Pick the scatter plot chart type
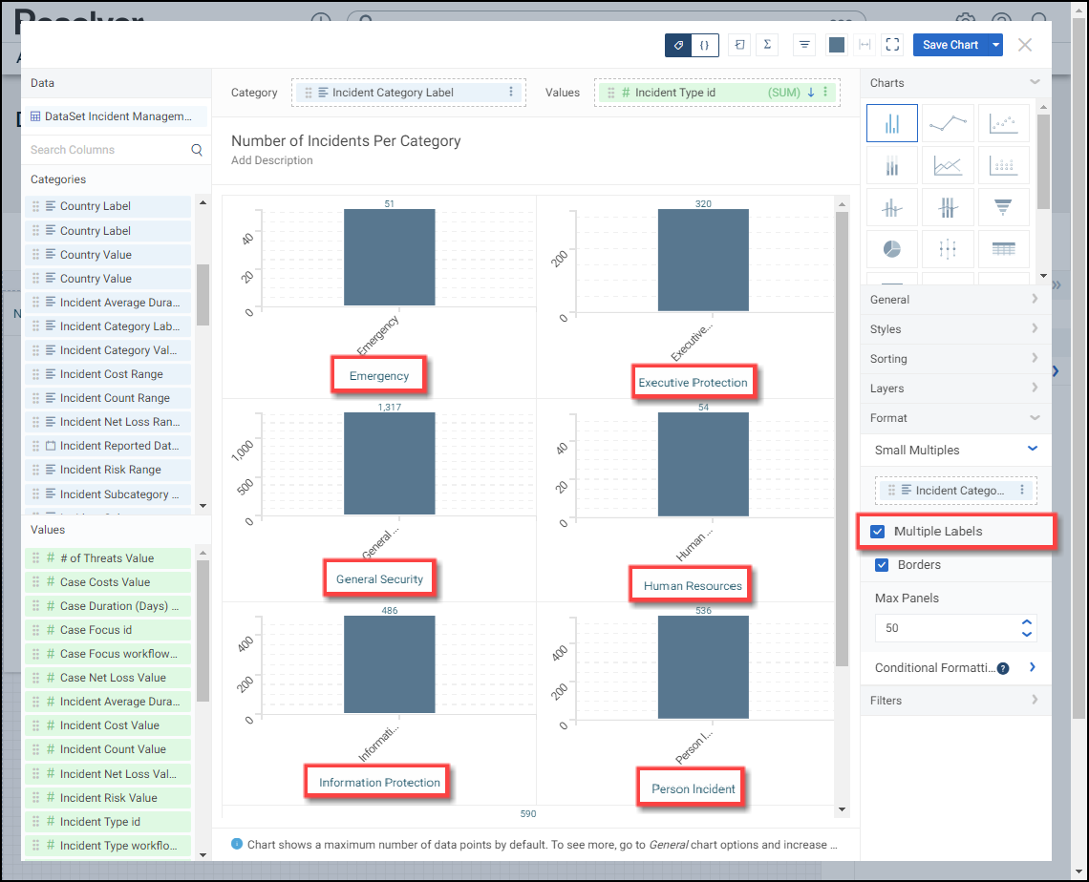Screen dimensions: 1089x882 click(1003, 123)
